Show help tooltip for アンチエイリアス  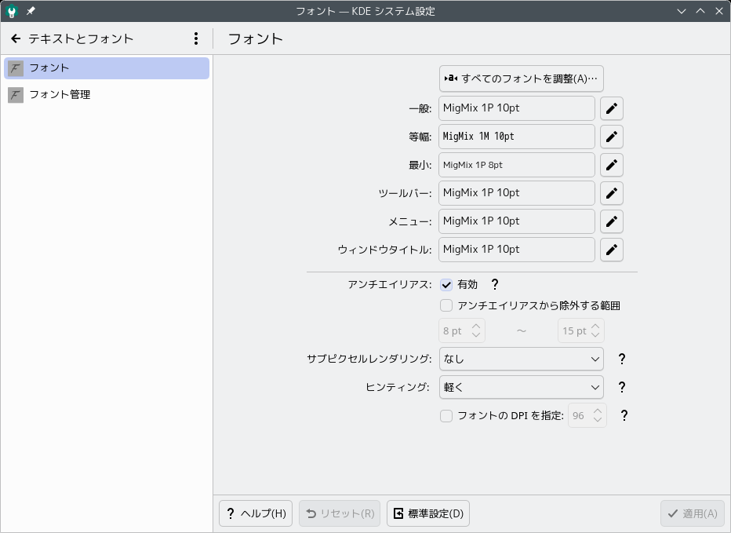tap(495, 284)
